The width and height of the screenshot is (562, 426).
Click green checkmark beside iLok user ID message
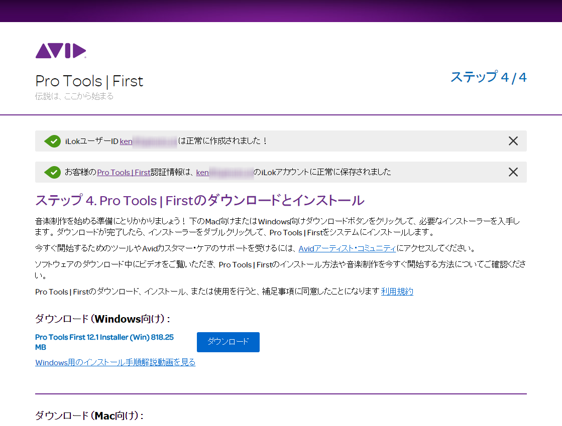click(53, 141)
